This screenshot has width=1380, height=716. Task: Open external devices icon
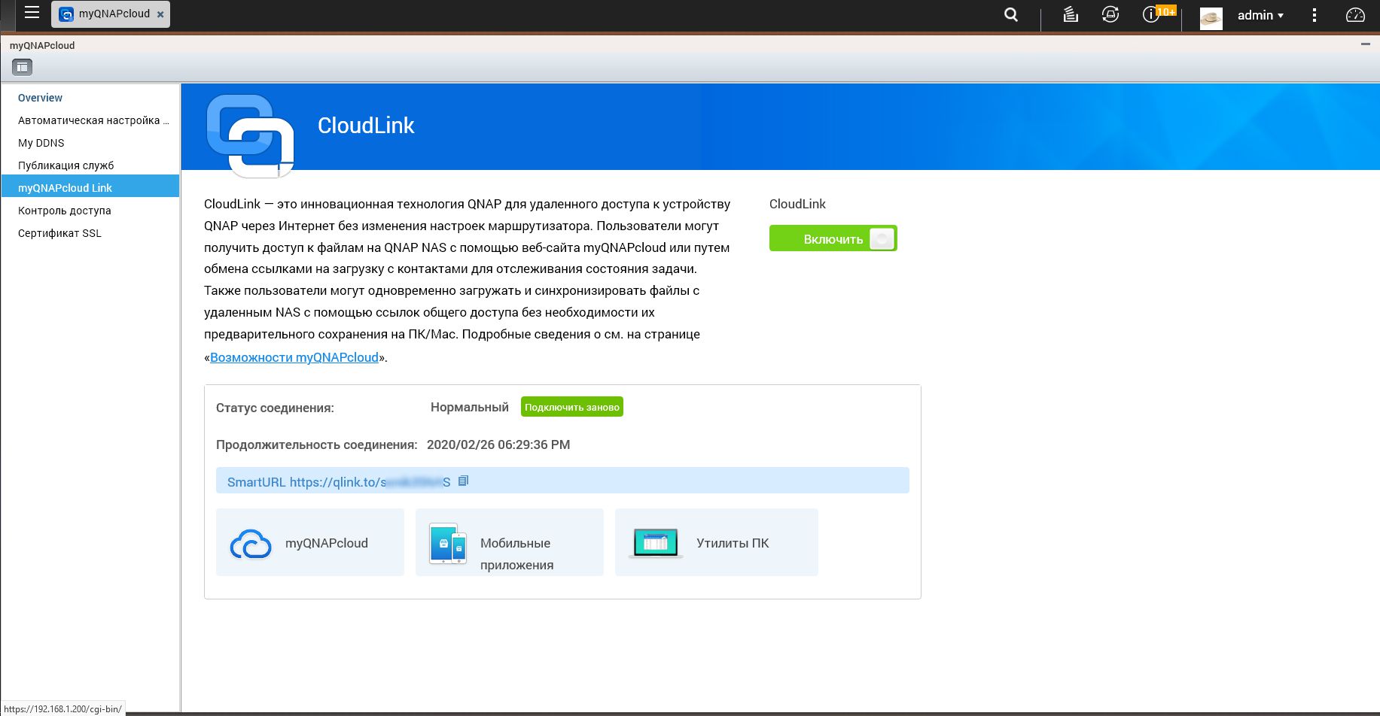pyautogui.click(x=1110, y=14)
